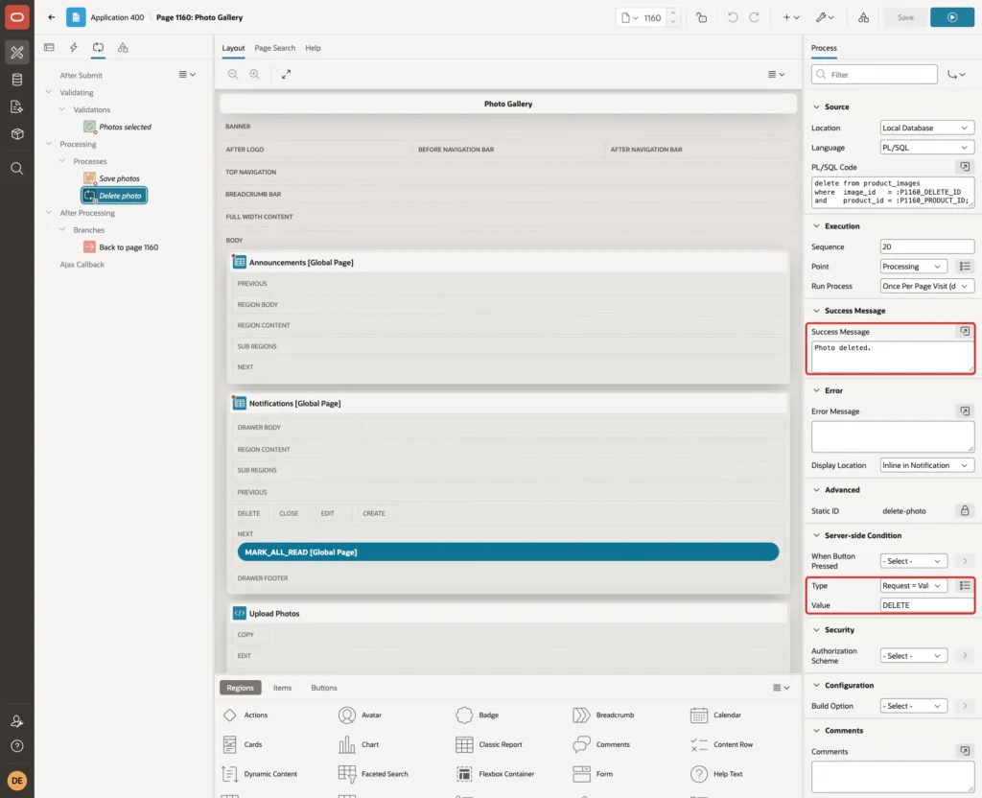Open the Create plus menu

pos(790,17)
